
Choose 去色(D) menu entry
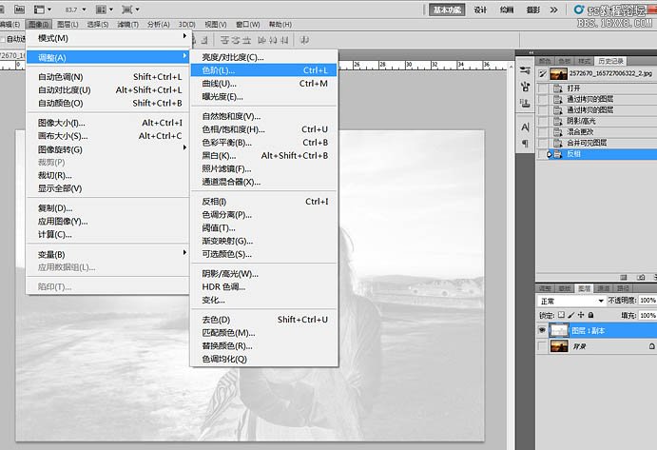(x=264, y=319)
